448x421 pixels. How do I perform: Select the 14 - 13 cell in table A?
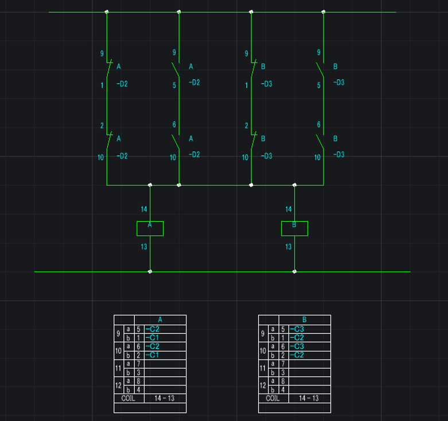[x=165, y=399]
